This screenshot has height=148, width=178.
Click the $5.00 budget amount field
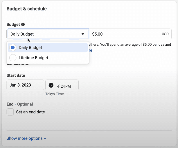125,34
